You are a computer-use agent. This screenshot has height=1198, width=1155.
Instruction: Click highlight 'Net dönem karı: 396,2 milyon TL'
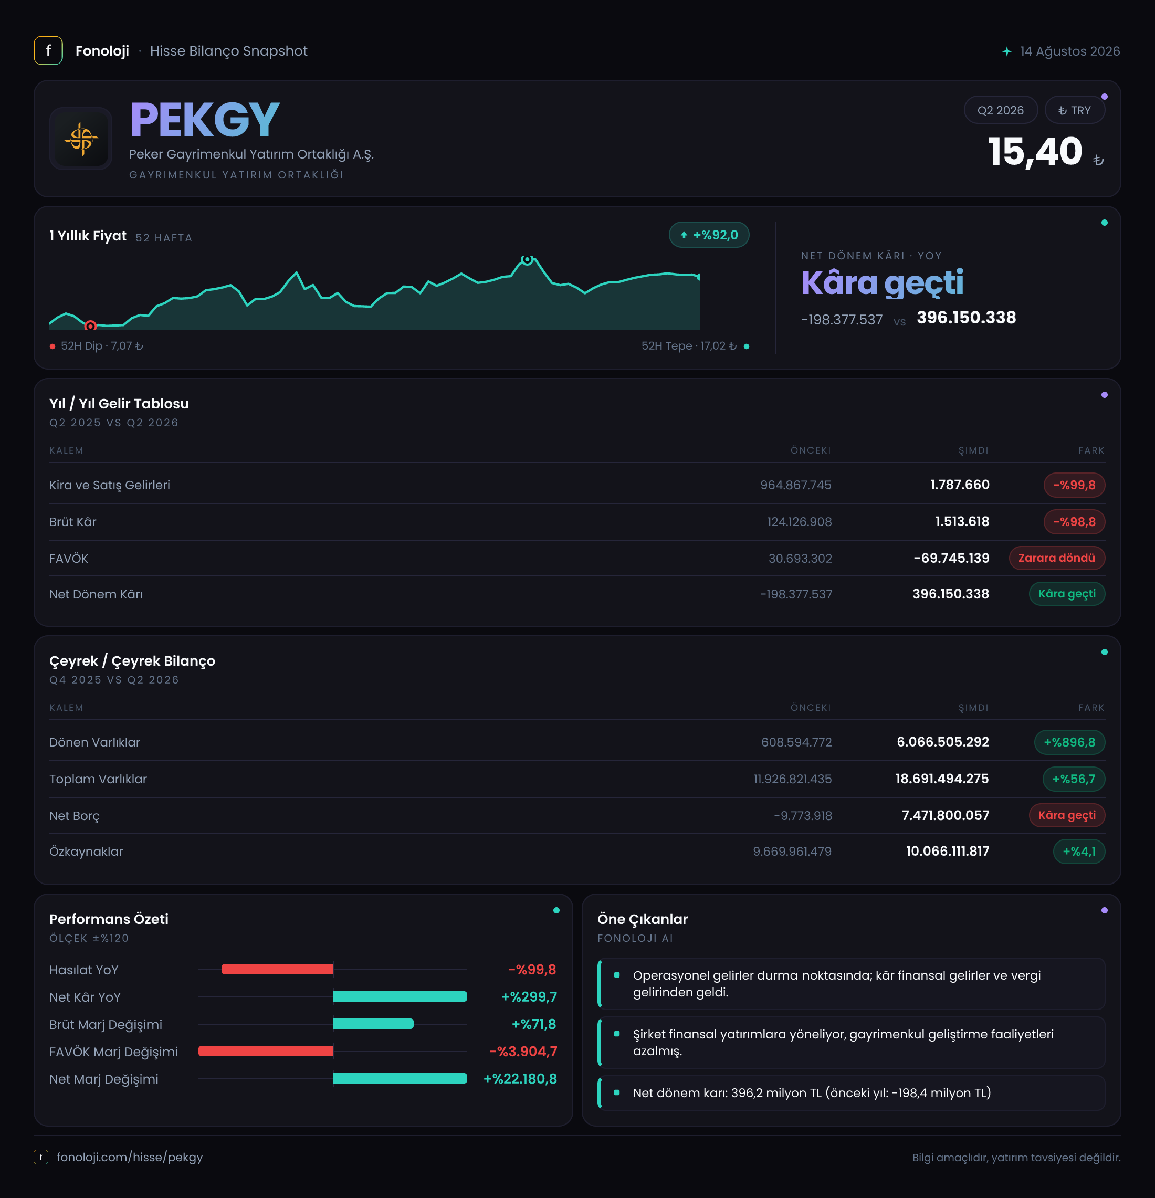pos(852,1093)
